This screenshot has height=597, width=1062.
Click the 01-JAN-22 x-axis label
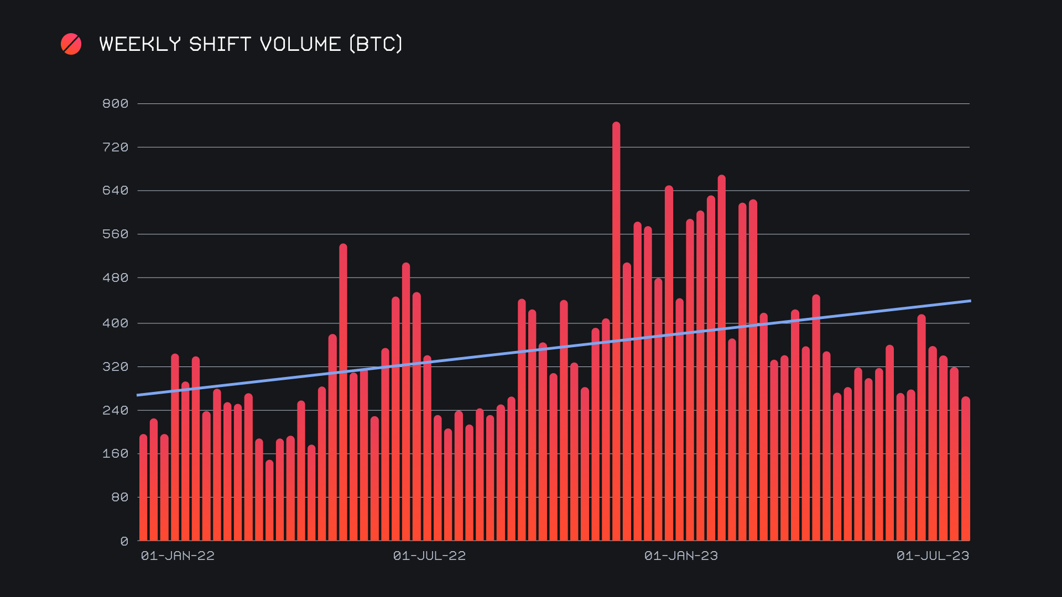(178, 556)
